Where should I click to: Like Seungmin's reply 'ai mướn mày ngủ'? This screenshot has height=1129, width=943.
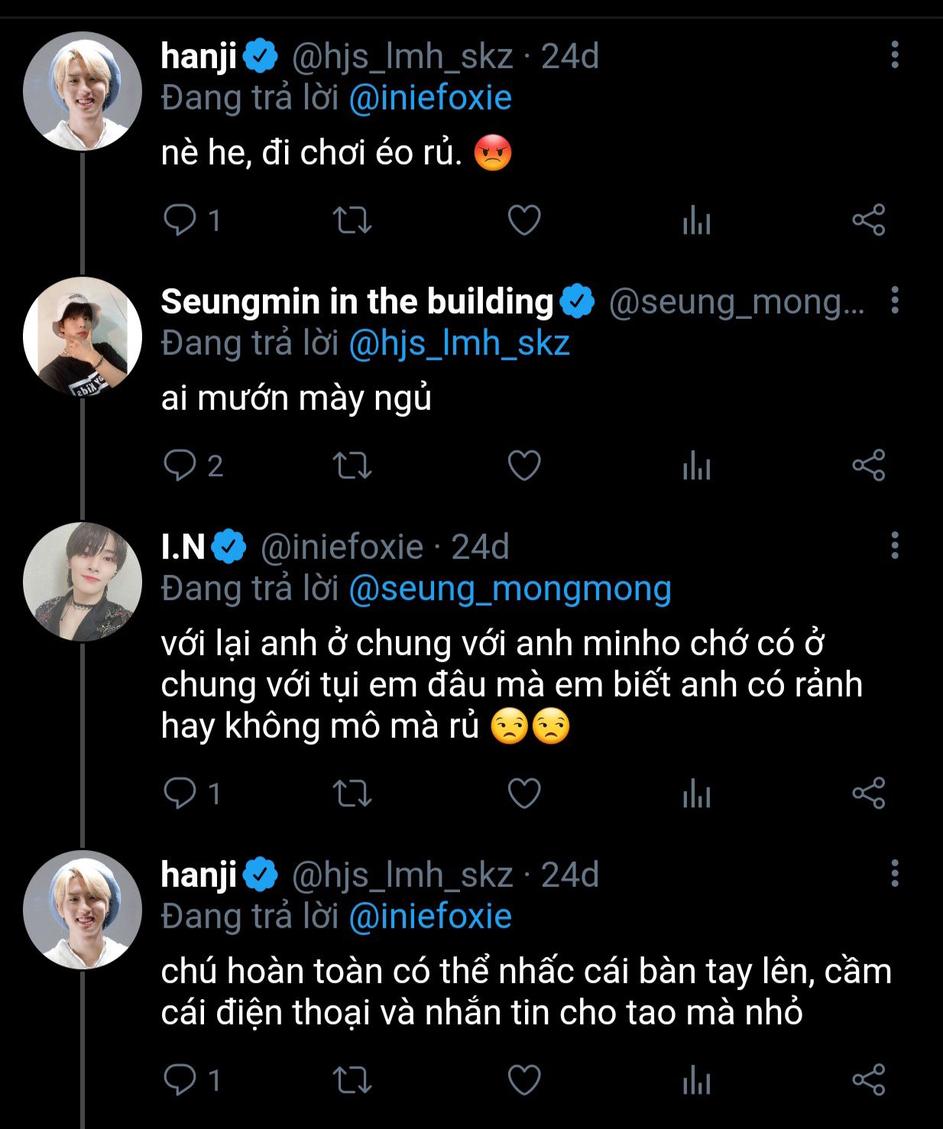point(524,466)
